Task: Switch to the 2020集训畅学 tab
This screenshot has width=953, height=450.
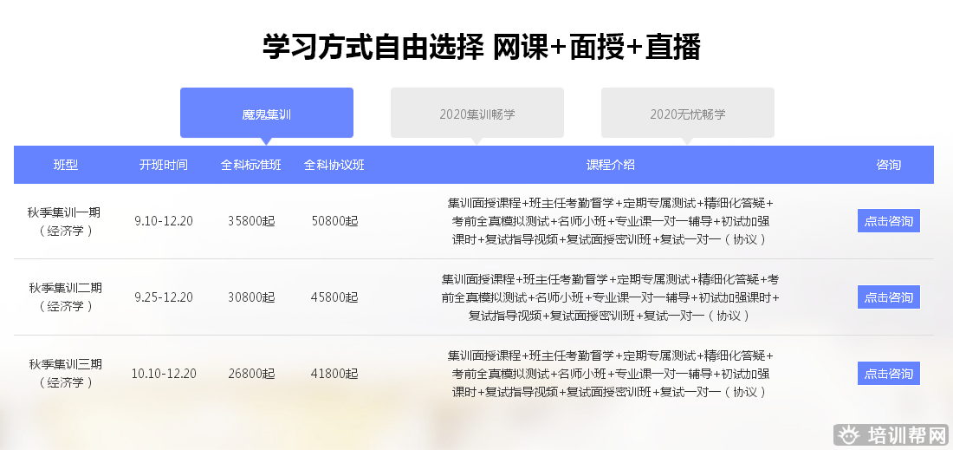Action: (476, 114)
